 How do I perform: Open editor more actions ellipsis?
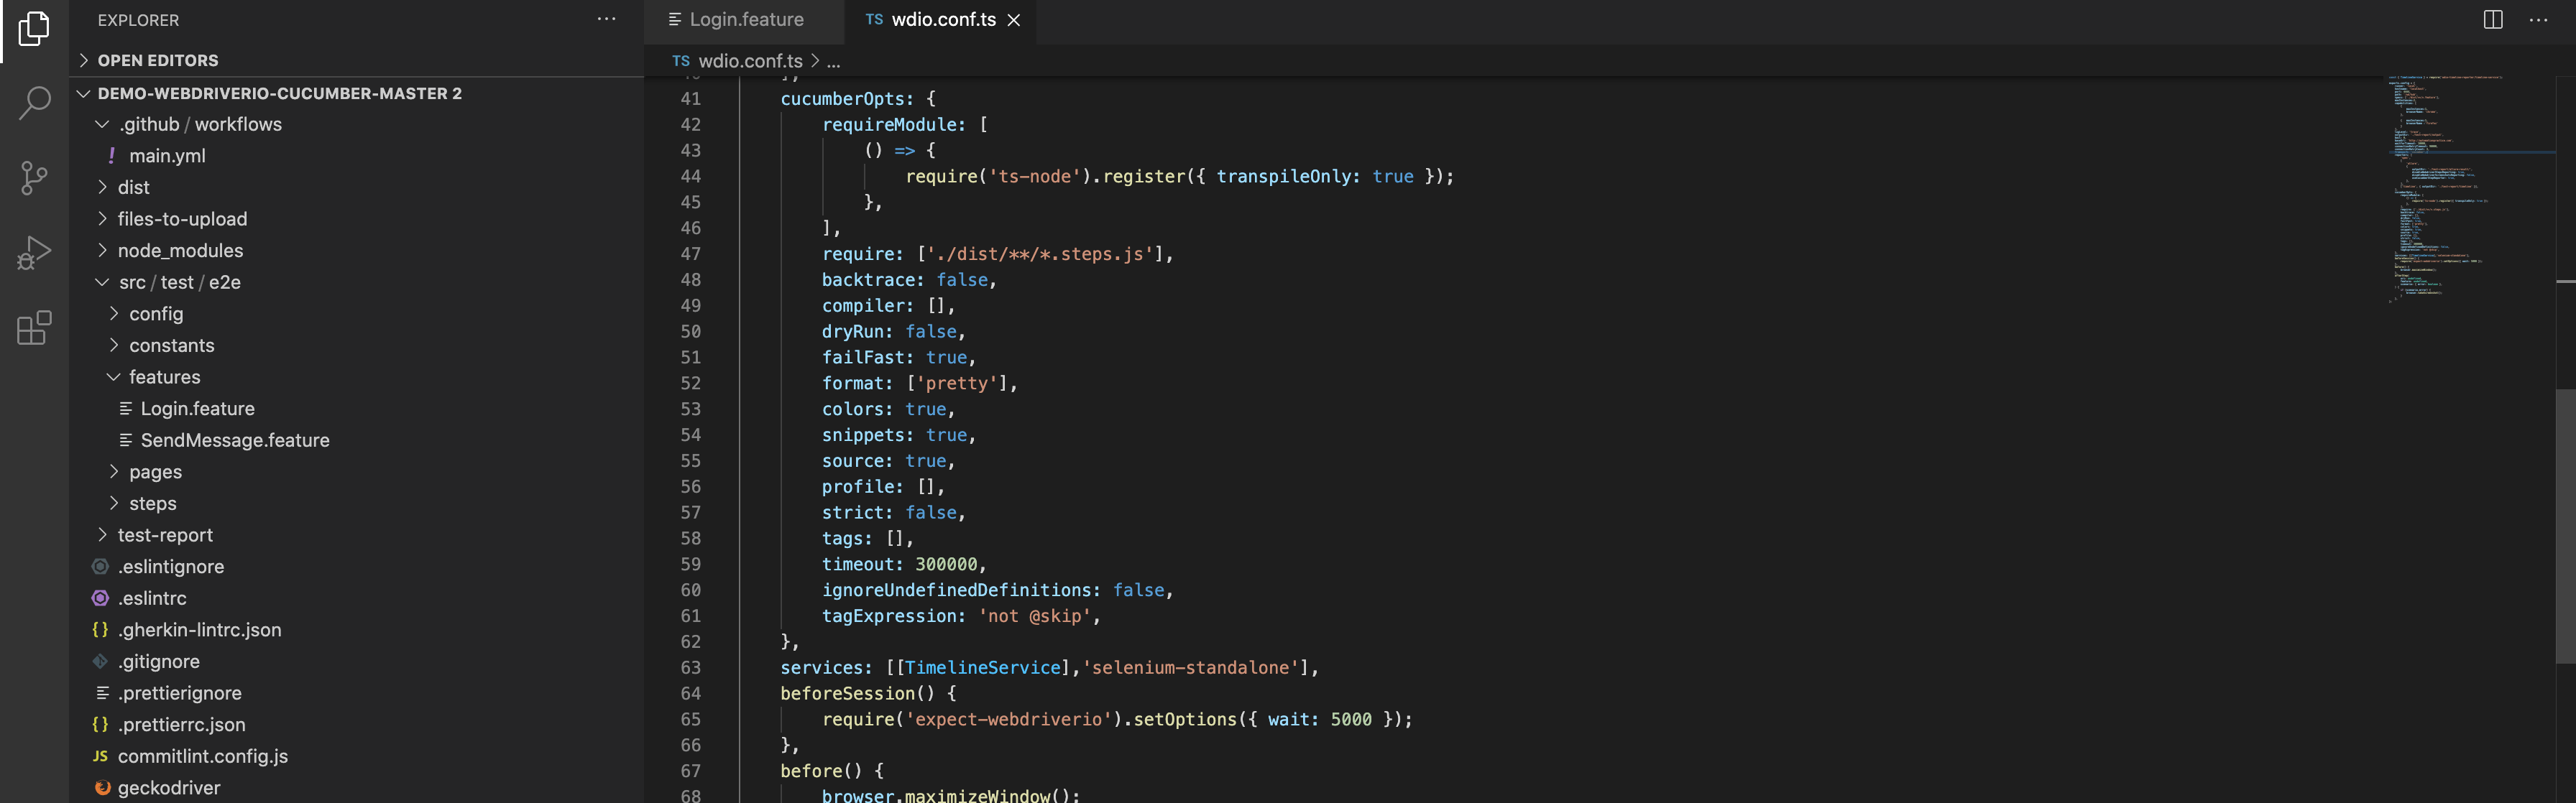[2538, 20]
